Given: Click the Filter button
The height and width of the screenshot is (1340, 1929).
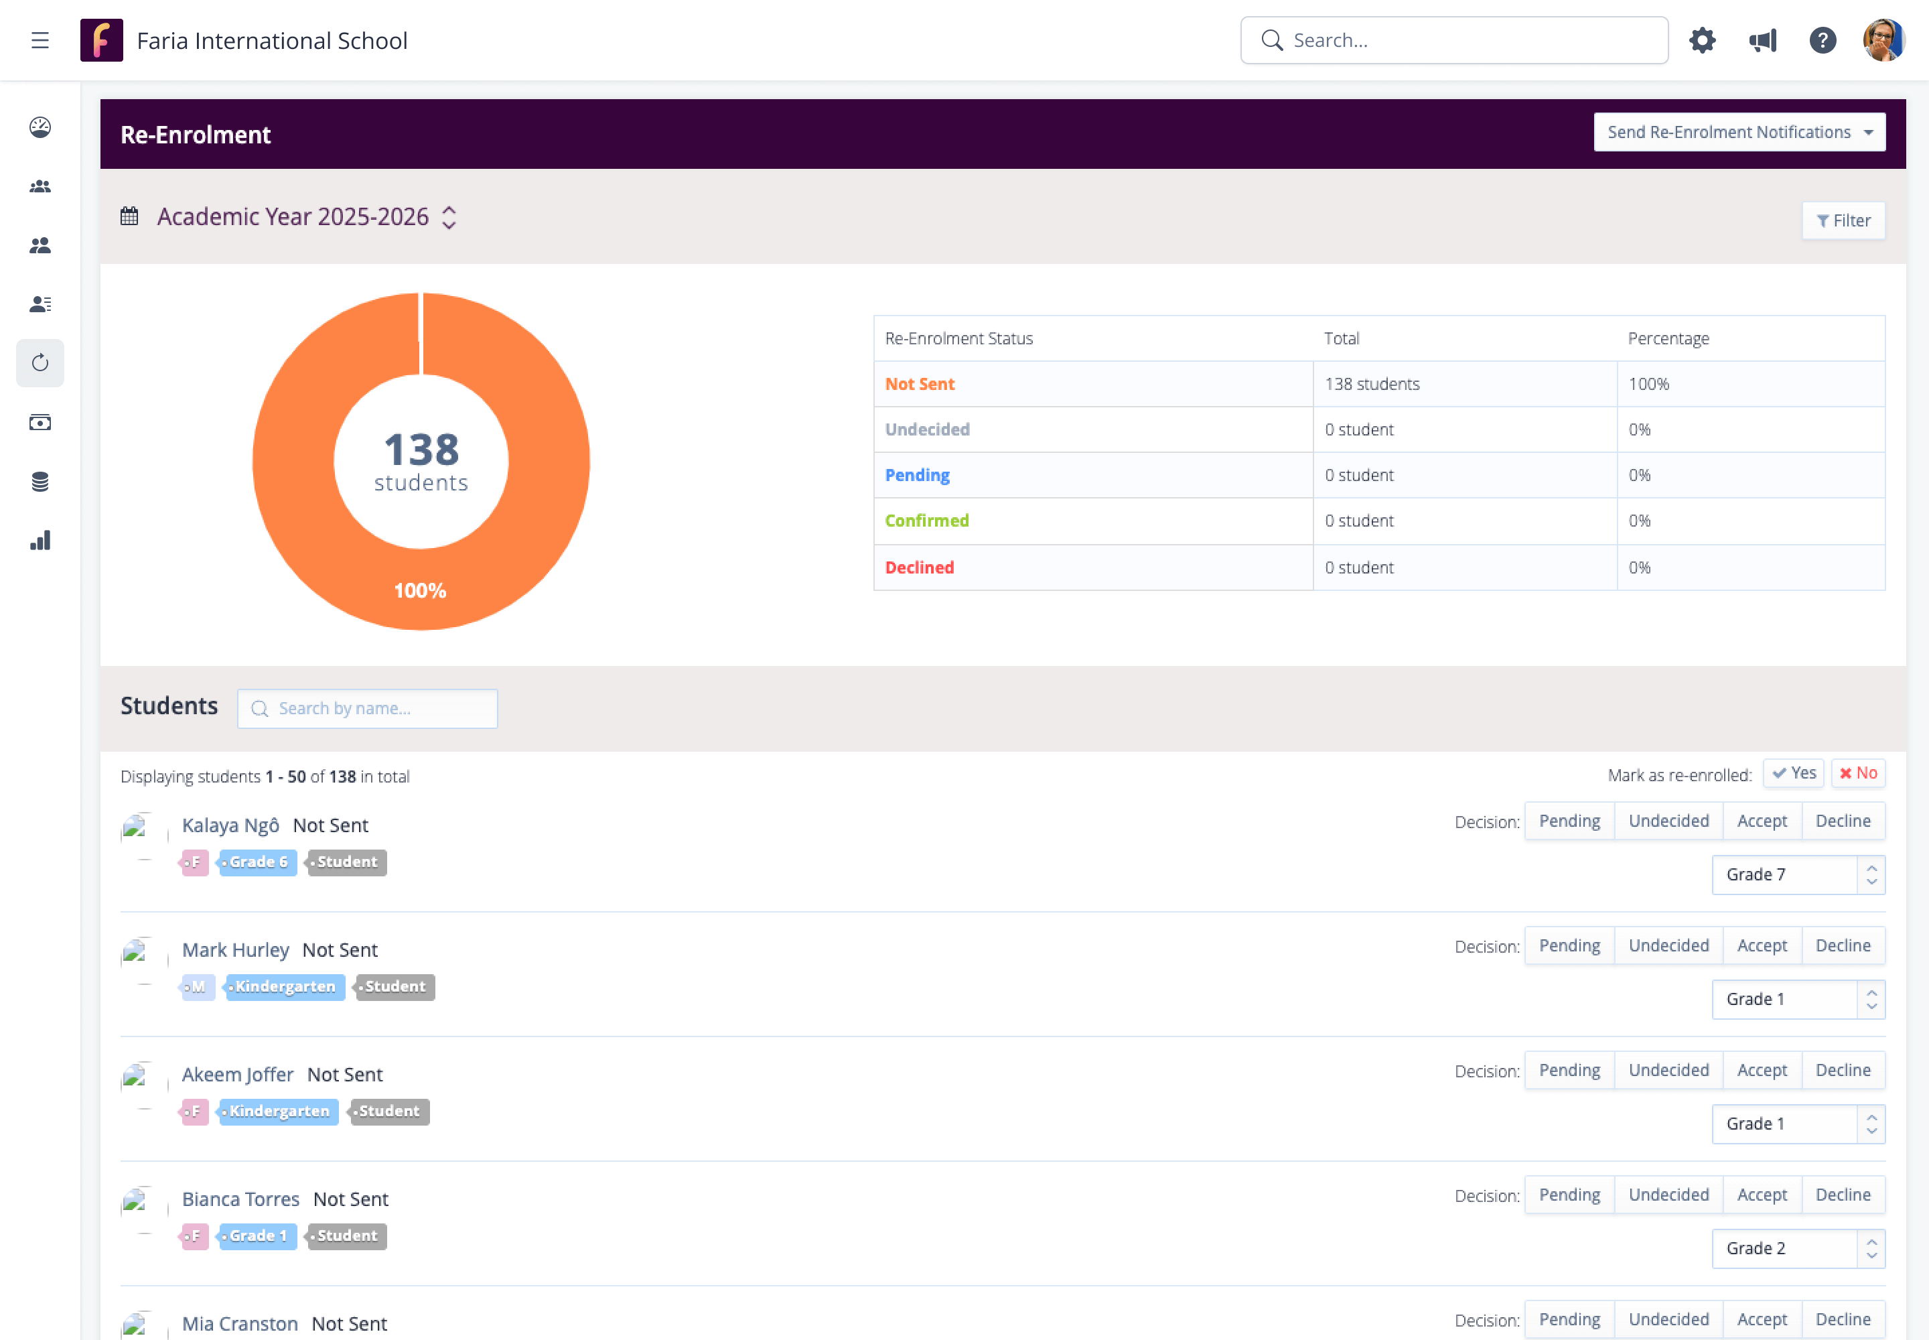Looking at the screenshot, I should pyautogui.click(x=1843, y=221).
